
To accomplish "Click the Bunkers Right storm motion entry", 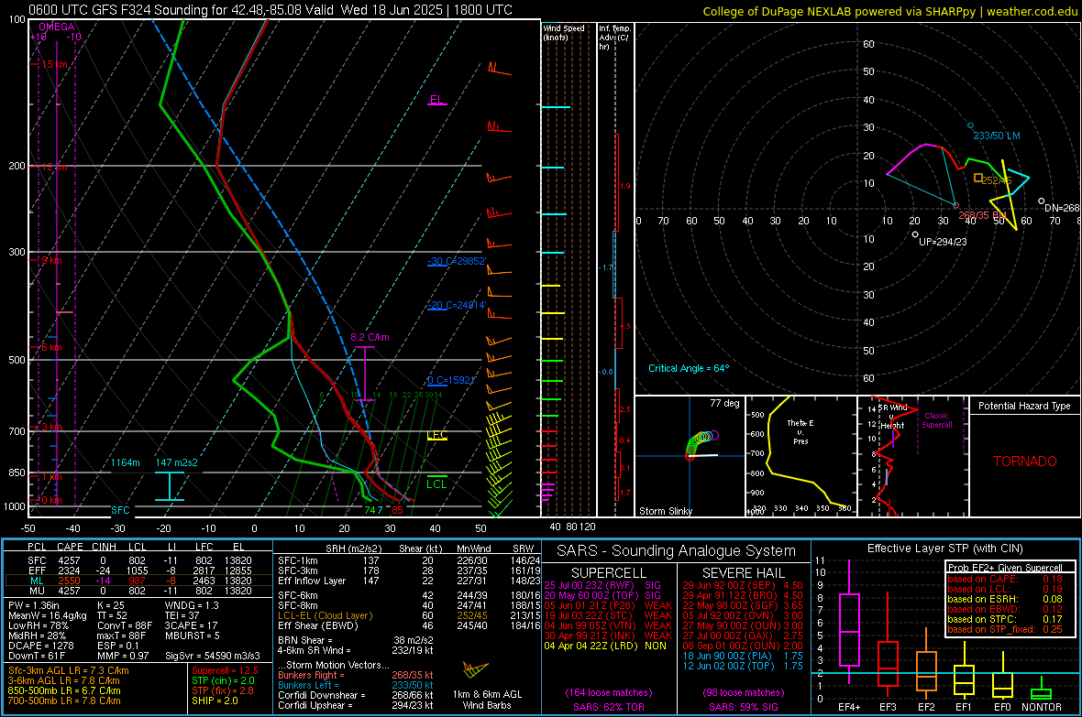I will click(x=356, y=675).
